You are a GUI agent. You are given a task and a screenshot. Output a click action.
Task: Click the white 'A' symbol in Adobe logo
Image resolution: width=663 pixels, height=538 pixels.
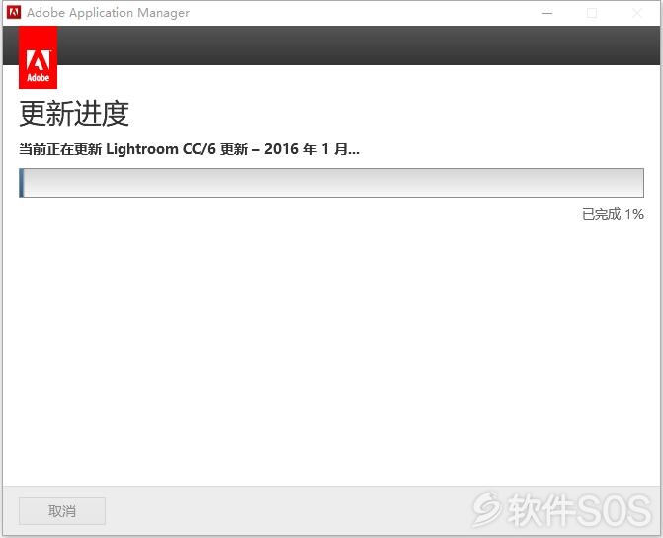click(39, 60)
